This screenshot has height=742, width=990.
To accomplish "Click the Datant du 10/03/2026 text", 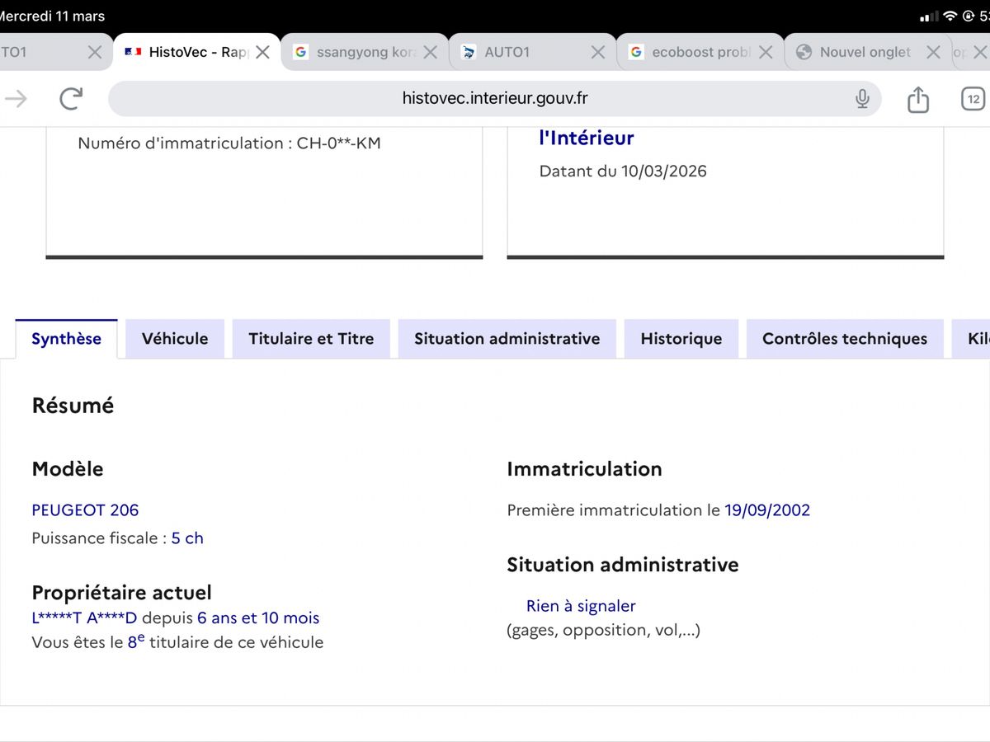I will 623,171.
